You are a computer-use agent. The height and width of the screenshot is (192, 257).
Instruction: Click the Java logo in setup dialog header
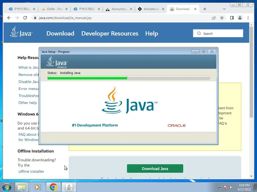[57, 62]
